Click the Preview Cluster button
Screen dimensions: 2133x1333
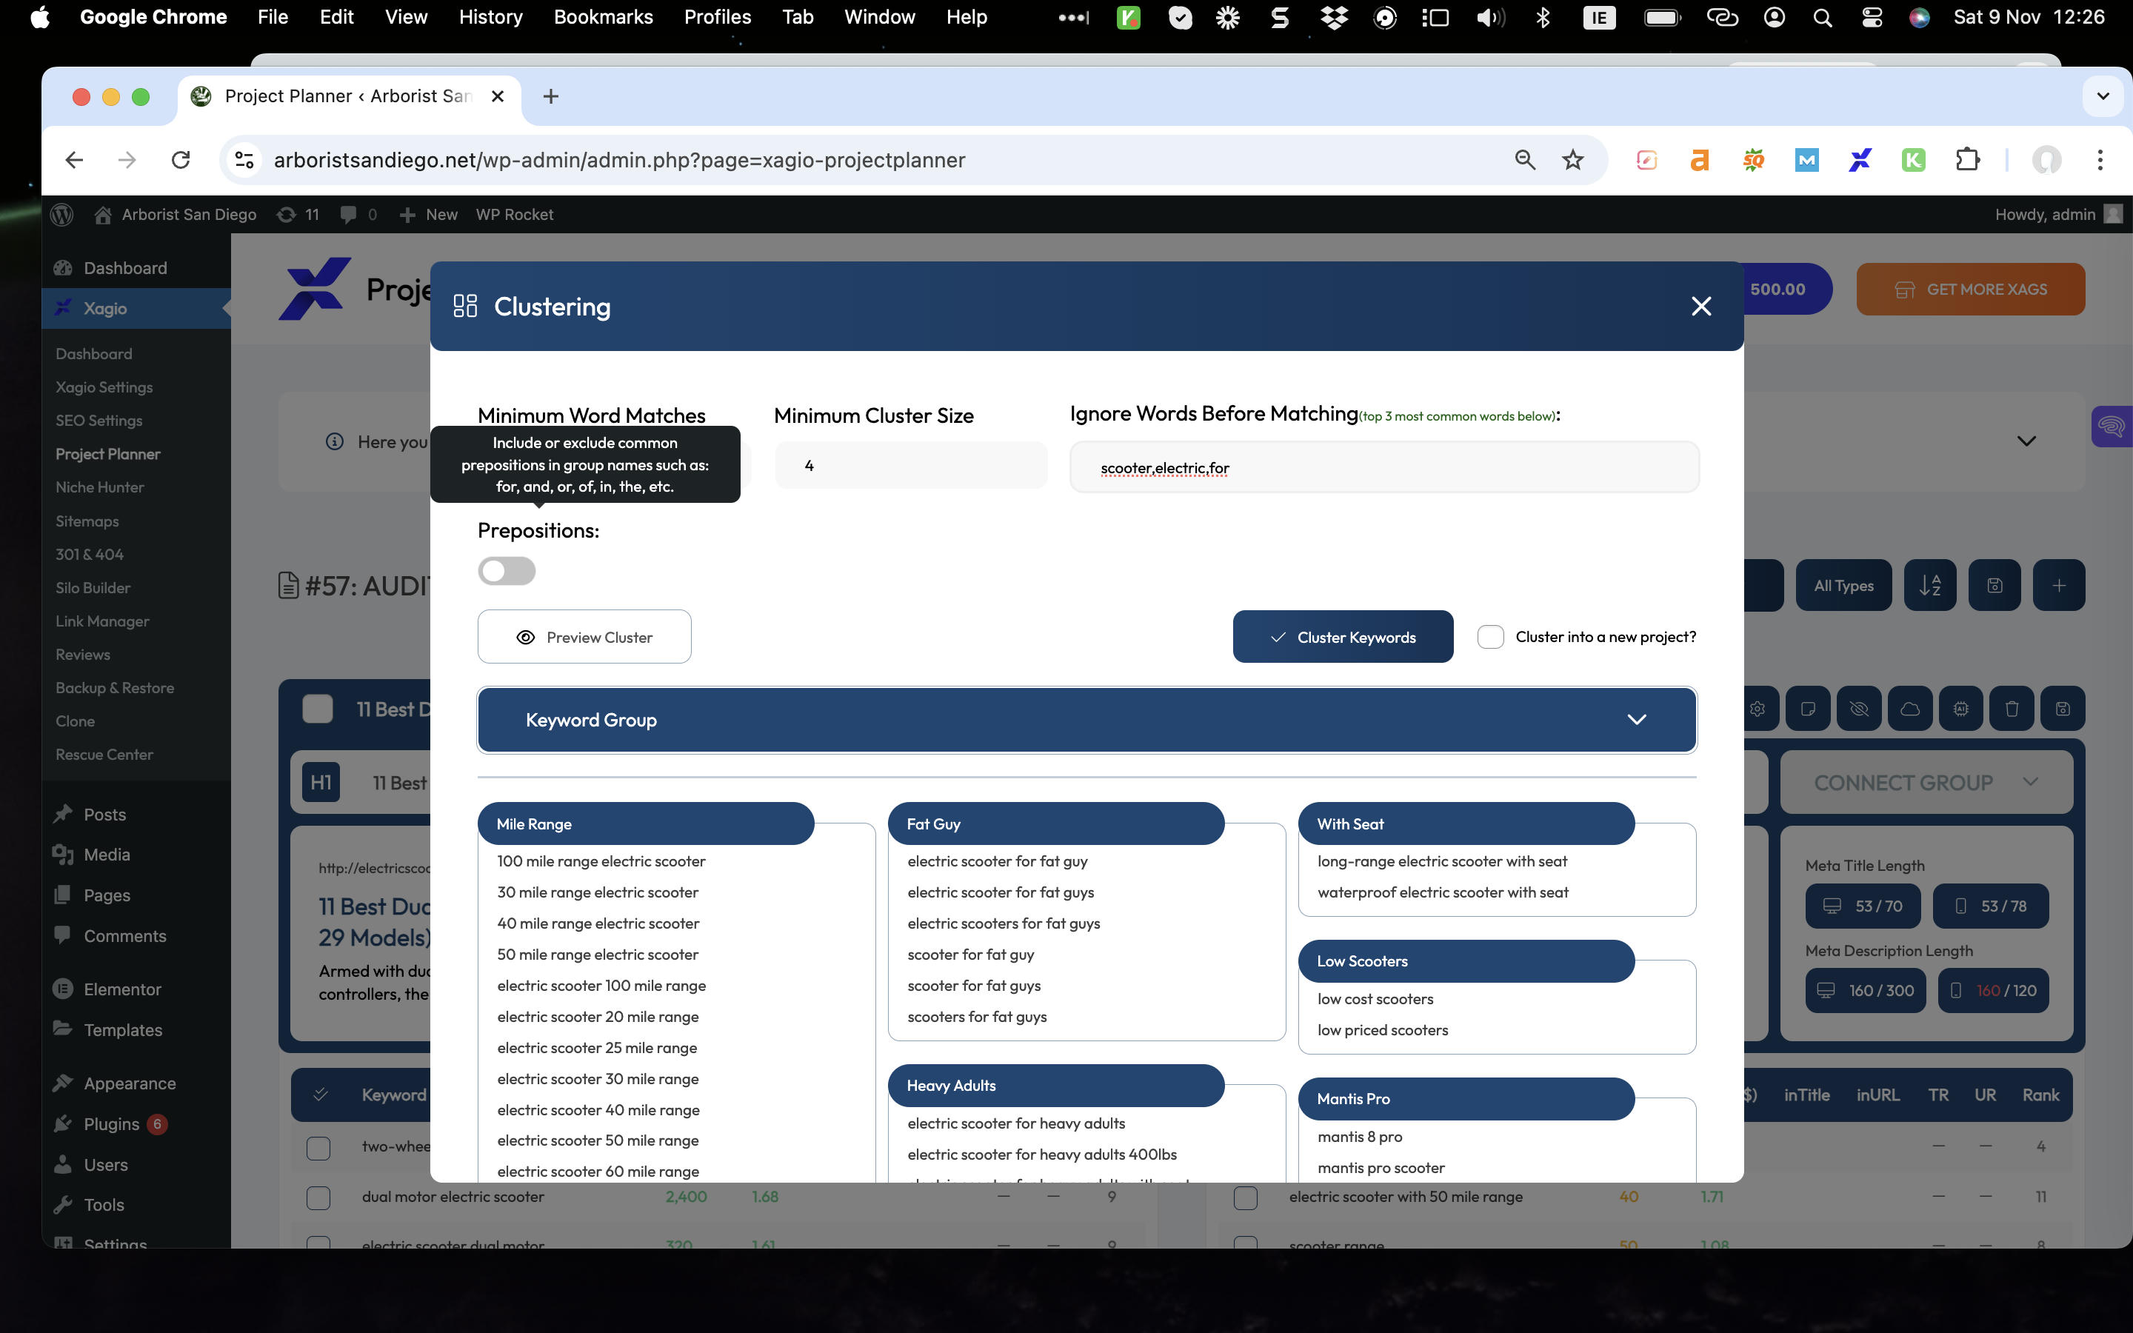coord(584,637)
